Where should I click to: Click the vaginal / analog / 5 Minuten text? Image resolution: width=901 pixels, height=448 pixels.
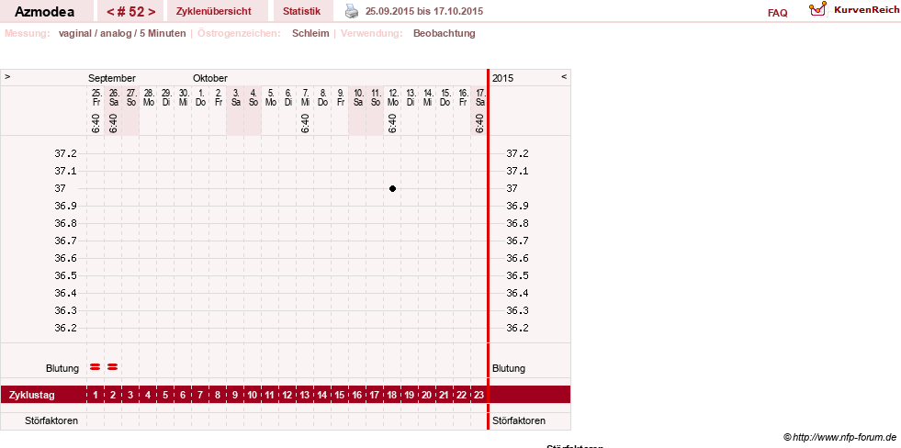coord(122,33)
